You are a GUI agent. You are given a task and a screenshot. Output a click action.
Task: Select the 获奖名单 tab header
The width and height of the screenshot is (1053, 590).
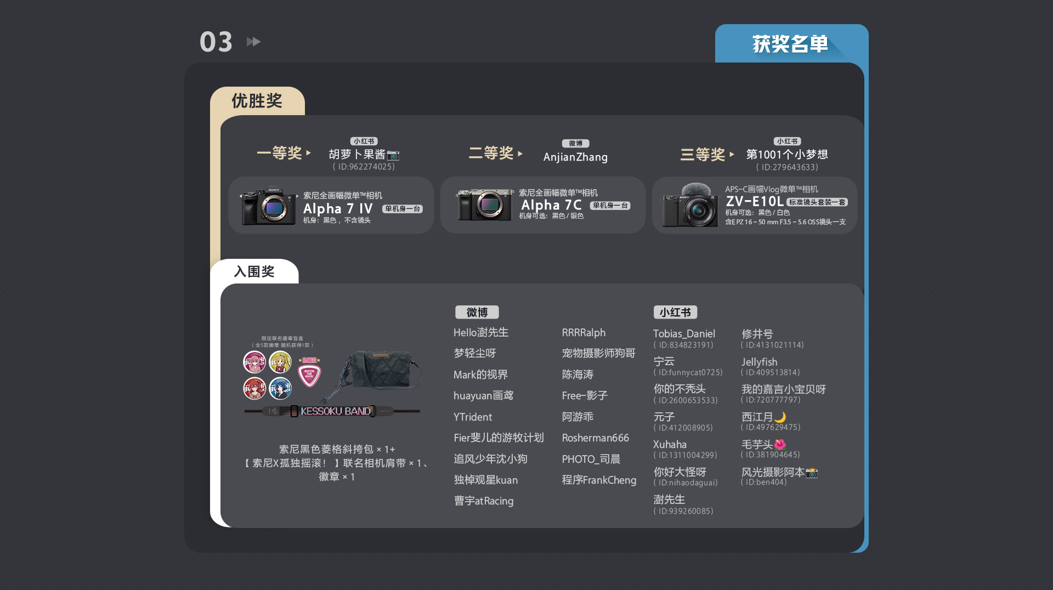point(790,44)
